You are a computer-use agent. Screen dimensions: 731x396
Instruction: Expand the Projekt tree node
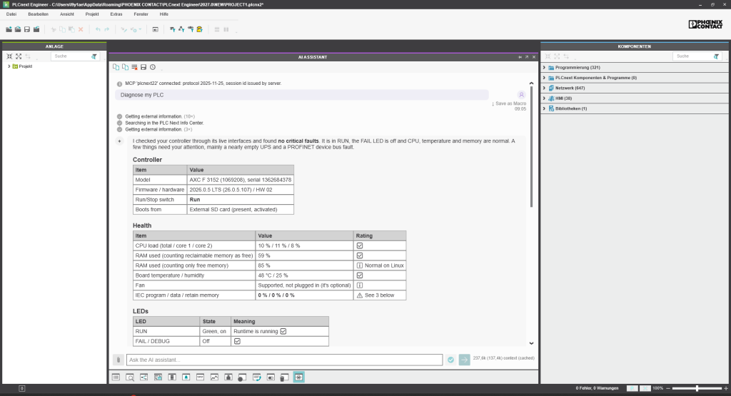coord(9,66)
